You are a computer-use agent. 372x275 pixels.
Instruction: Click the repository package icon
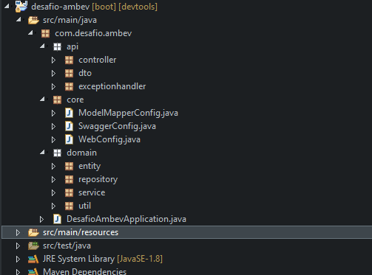(69, 179)
